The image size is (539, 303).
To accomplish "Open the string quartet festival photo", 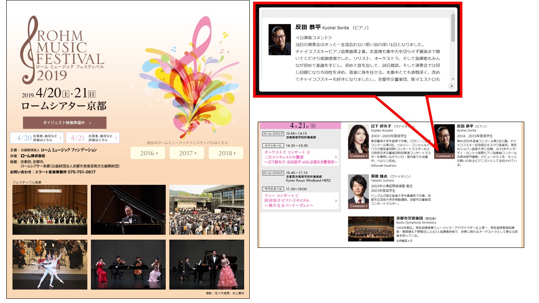I will click(x=128, y=265).
